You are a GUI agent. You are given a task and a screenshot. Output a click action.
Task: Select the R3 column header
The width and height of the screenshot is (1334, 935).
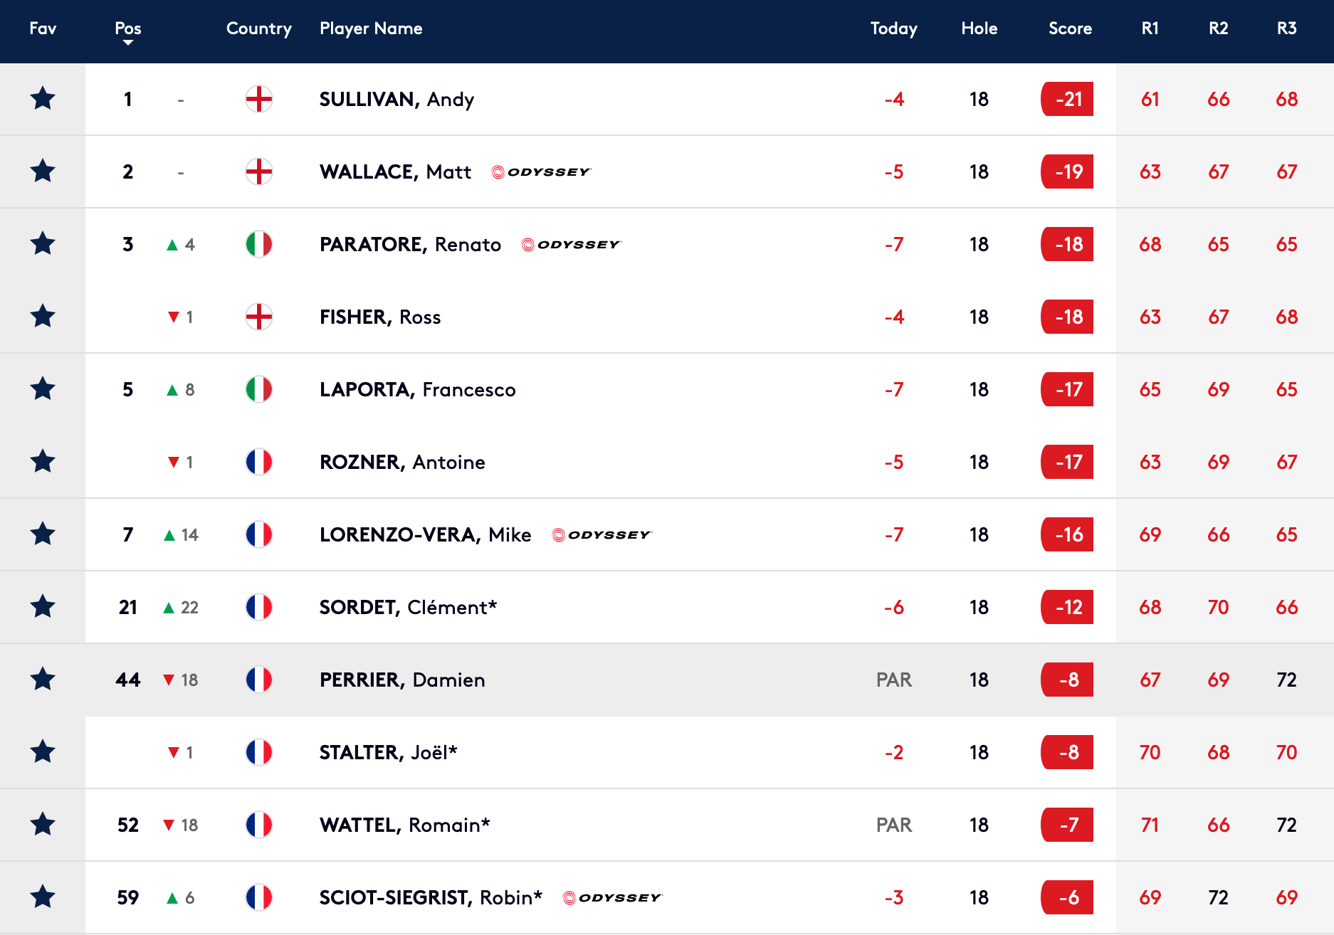1287,28
